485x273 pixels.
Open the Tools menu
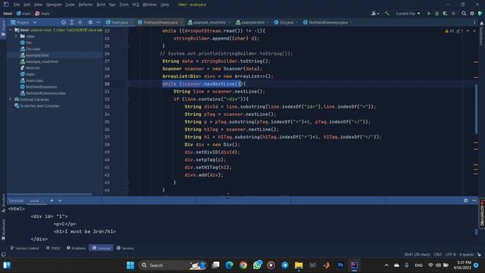(124, 5)
